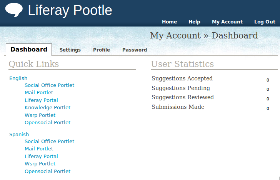Open Social Office Portlet under Spanish
280x180 pixels.
(49, 142)
